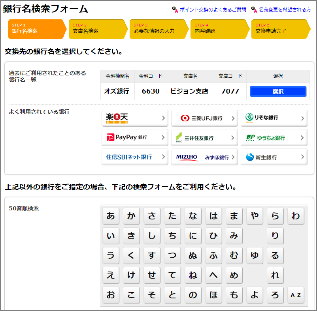The width and height of the screenshot is (317, 311).
Task: Click the な kana search key
Action: (193, 216)
